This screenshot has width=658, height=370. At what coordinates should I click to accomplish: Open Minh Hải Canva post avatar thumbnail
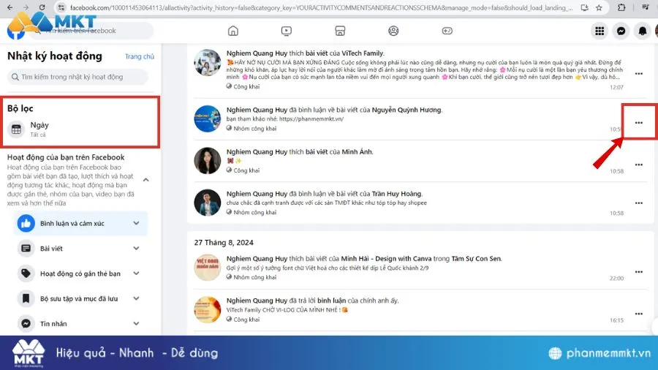208,267
